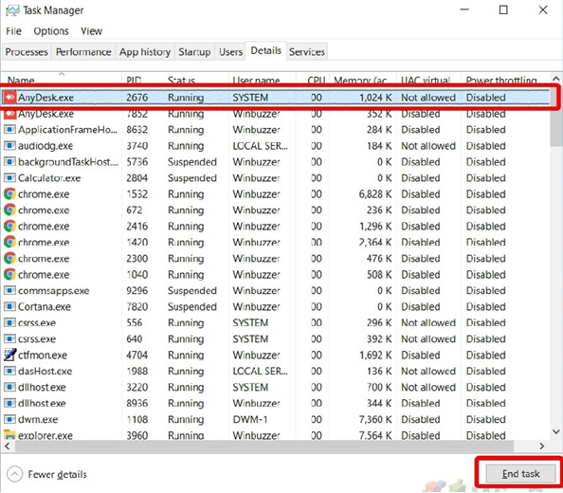Screen dimensions: 563x493
Task: Click the csrss.exe icon for PID 640
Action: pyautogui.click(x=10, y=338)
